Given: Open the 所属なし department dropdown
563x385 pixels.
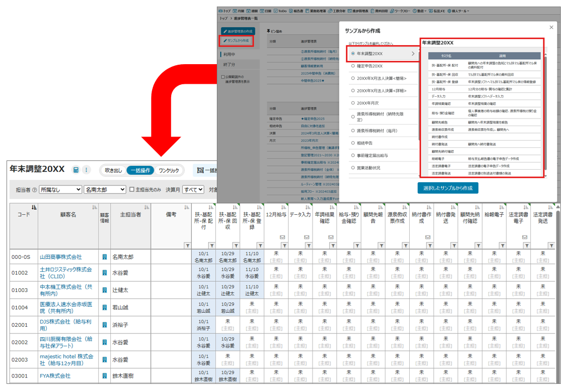Looking at the screenshot, I should [60, 190].
